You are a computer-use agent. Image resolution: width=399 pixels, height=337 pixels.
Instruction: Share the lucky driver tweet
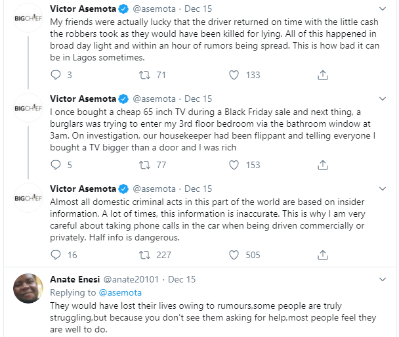[x=322, y=76]
